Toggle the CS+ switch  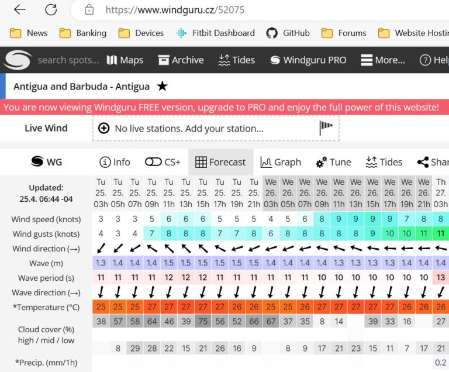tap(163, 162)
